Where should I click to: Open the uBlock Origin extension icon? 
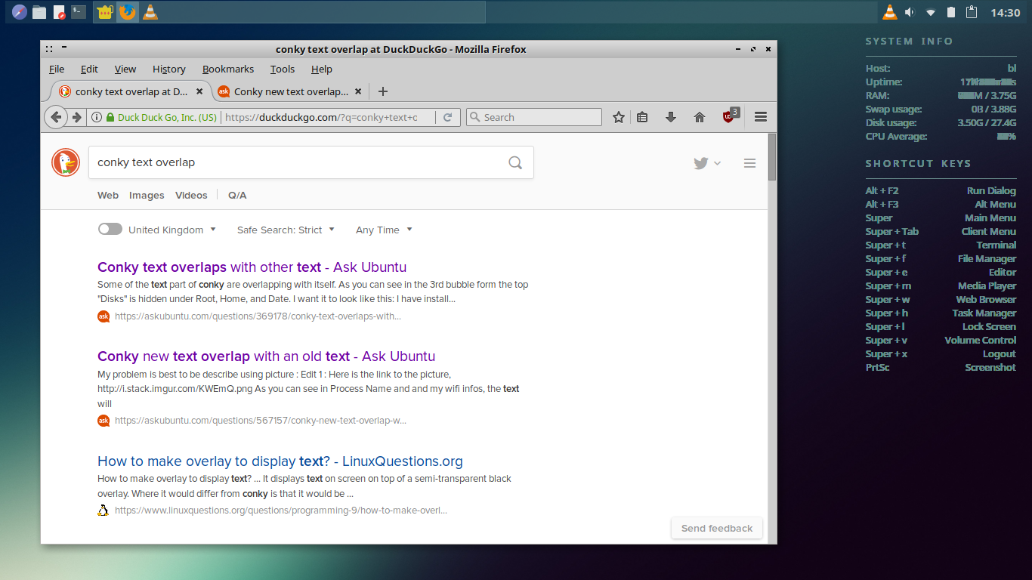pyautogui.click(x=730, y=116)
